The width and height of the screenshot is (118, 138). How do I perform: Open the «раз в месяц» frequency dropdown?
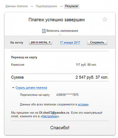[x=41, y=42]
